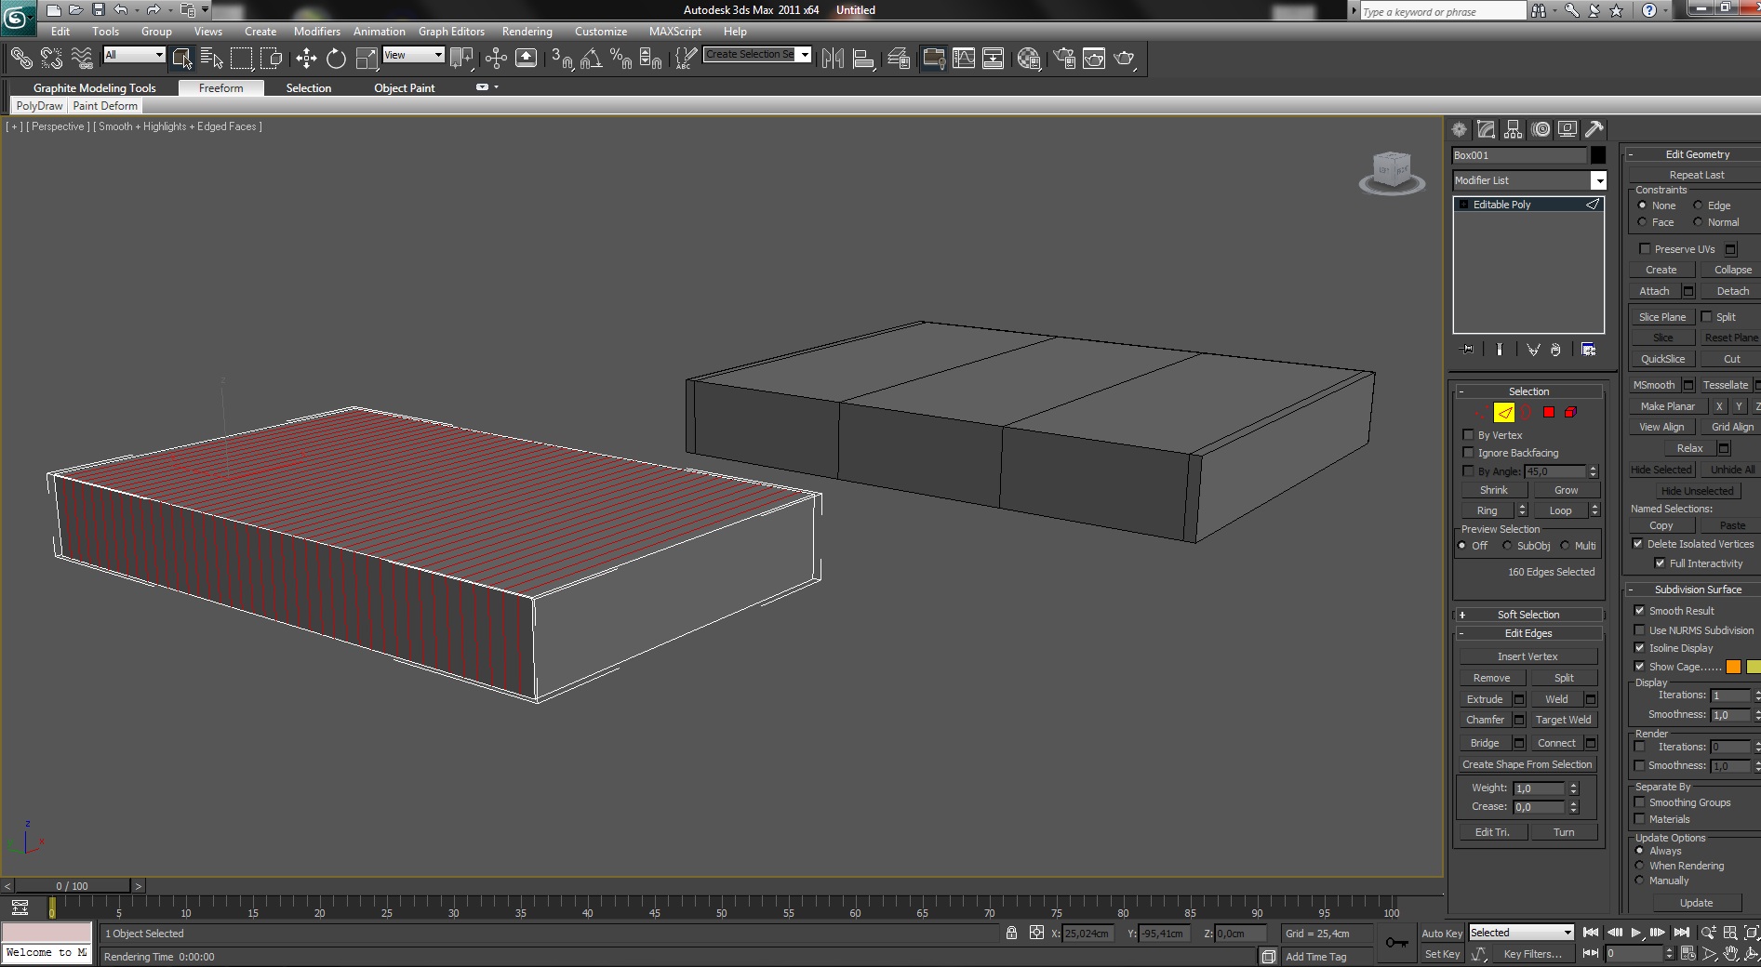The height and width of the screenshot is (967, 1761).
Task: Choose the Rectangular Selection Region tool
Action: 242,59
